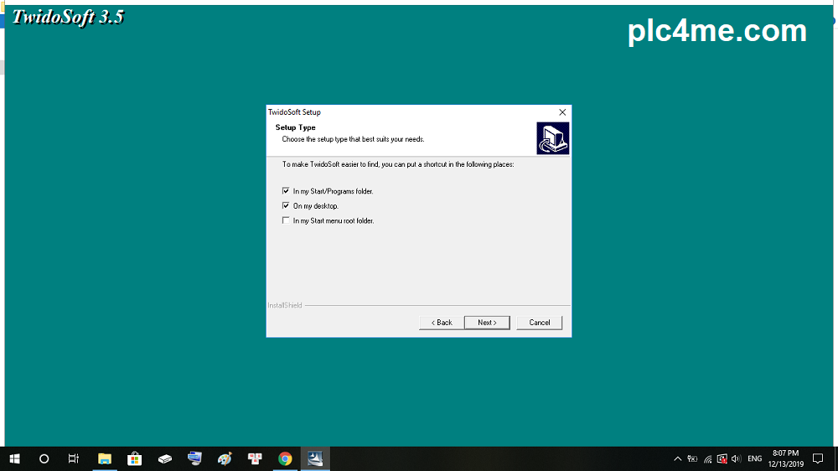Cancel the TwidoSoft setup
The width and height of the screenshot is (838, 471).
[540, 323]
